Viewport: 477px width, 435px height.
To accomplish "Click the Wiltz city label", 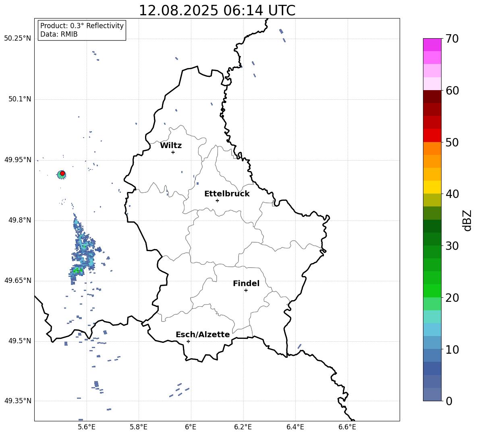I will point(171,146).
